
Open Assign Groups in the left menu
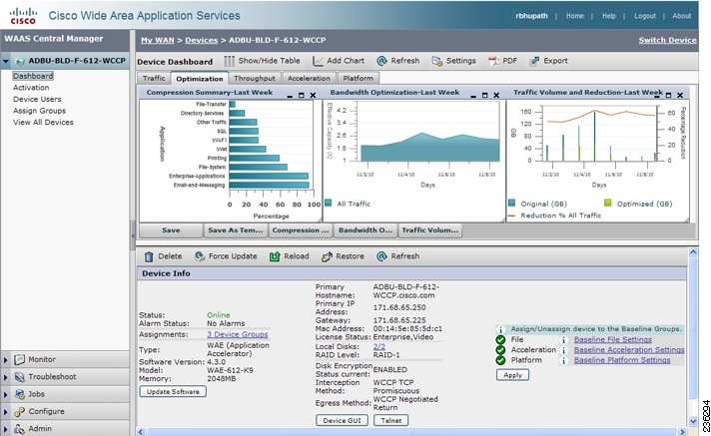click(x=40, y=111)
